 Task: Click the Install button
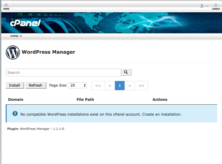[x=15, y=85]
